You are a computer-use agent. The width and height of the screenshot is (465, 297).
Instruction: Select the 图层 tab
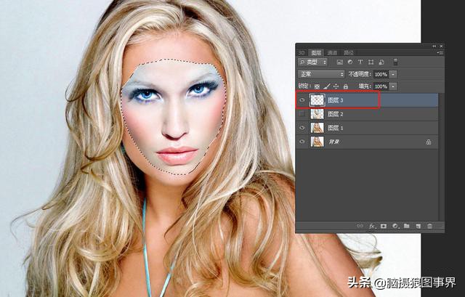[x=317, y=52]
